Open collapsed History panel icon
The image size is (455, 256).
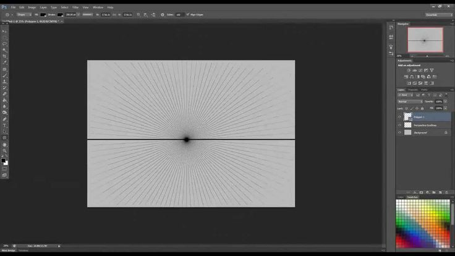(391, 27)
